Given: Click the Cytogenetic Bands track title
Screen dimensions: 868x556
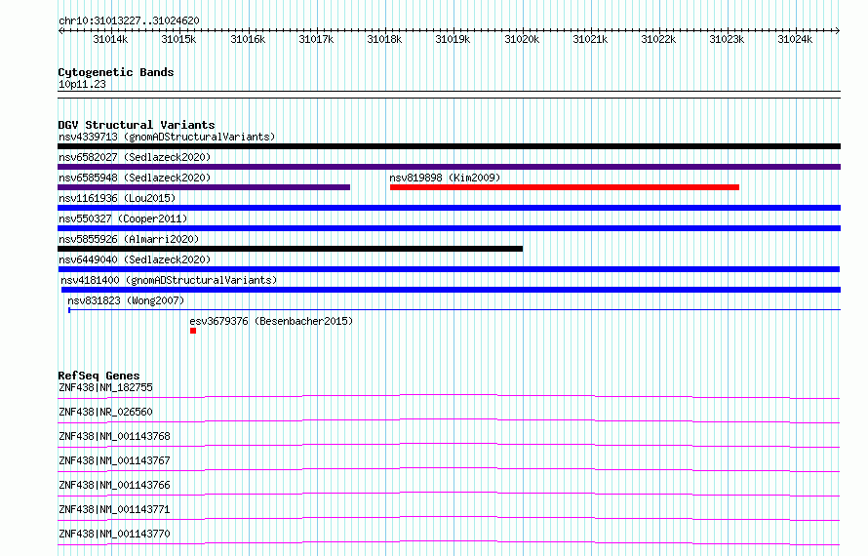Looking at the screenshot, I should [x=116, y=72].
